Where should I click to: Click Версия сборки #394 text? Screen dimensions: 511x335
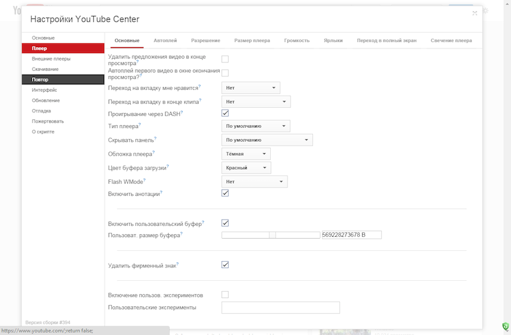point(48,322)
